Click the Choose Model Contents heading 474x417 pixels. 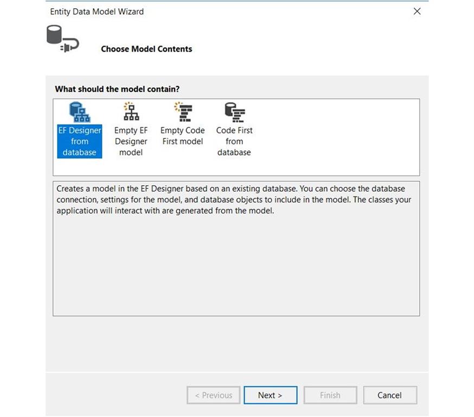146,49
